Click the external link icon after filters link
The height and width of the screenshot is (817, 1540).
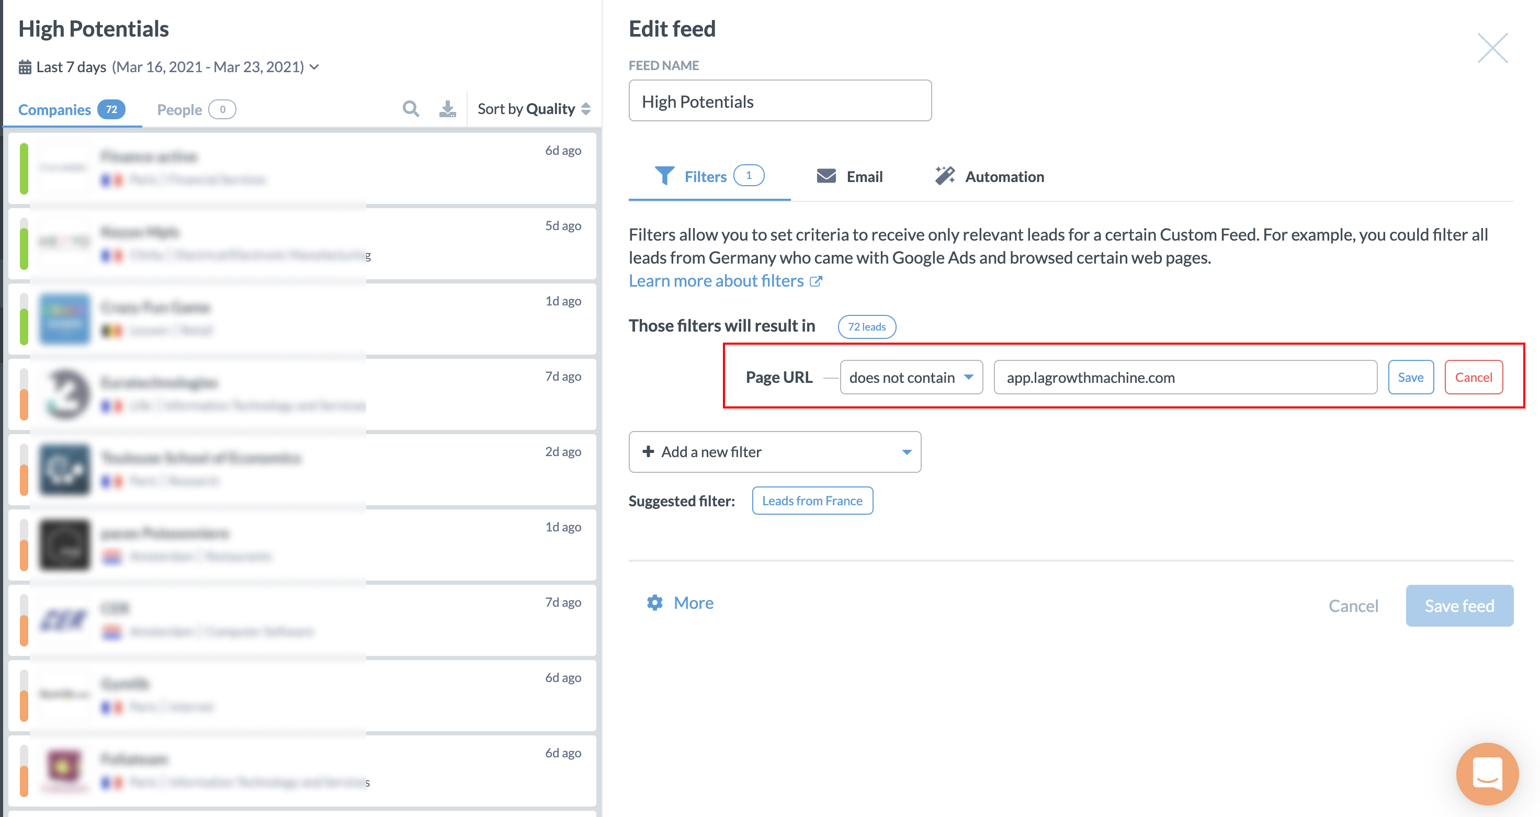click(x=816, y=281)
